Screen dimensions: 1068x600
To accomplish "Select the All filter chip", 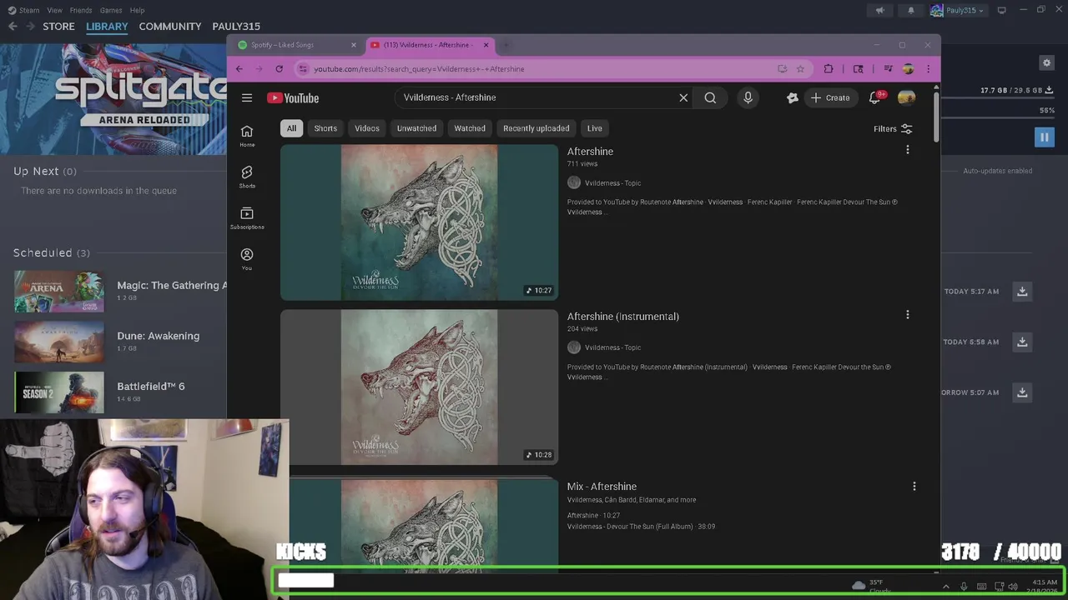I will click(x=291, y=128).
